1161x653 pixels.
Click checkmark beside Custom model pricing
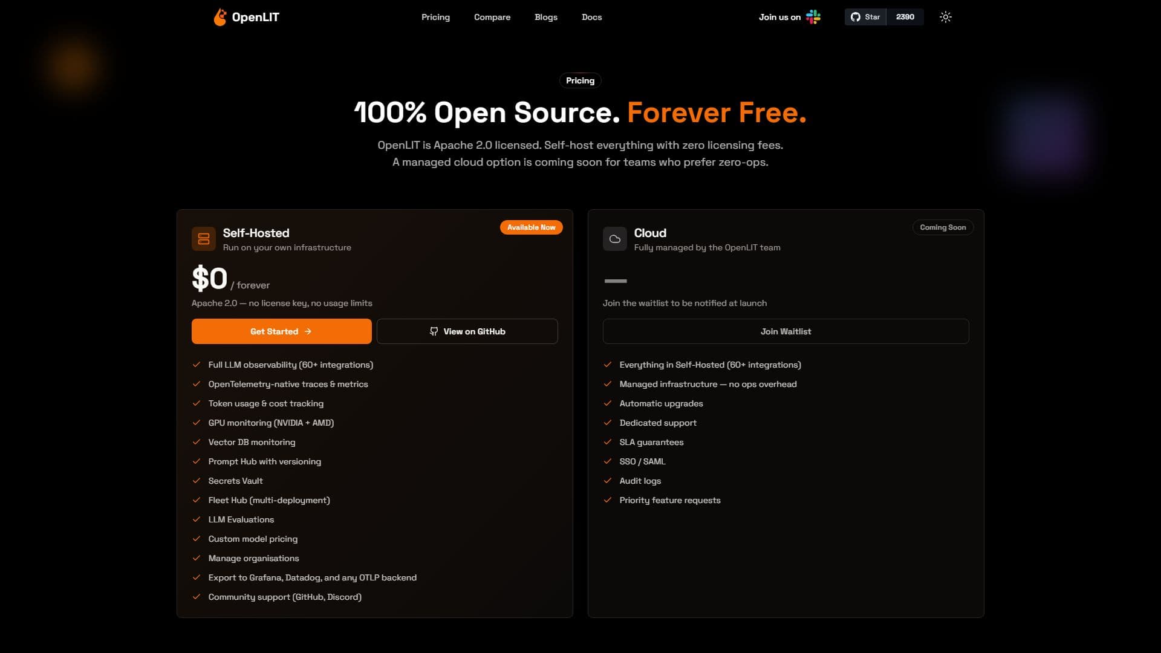[197, 539]
